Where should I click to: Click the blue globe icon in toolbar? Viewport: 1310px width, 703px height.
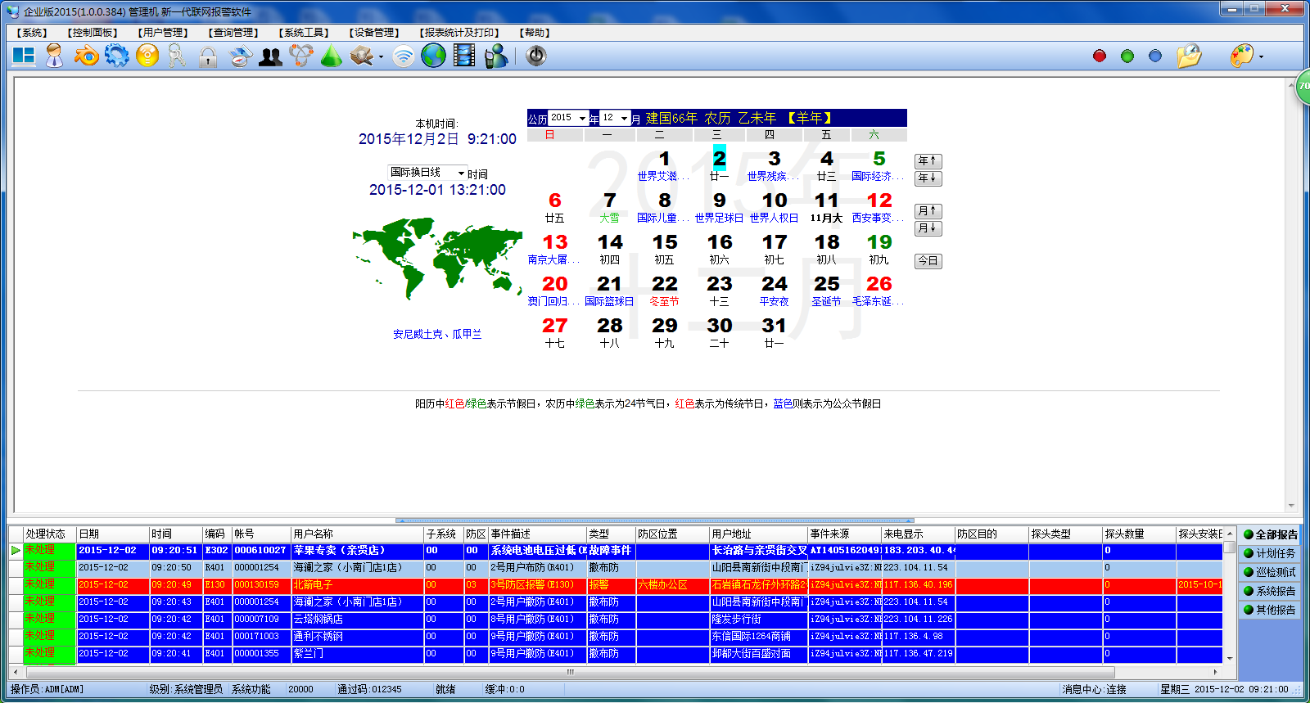tap(433, 56)
